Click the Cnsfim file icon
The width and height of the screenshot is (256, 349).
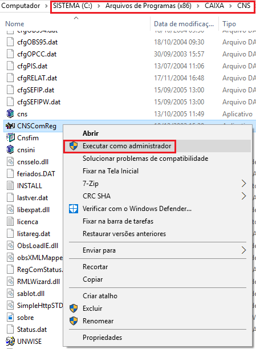tap(10, 138)
